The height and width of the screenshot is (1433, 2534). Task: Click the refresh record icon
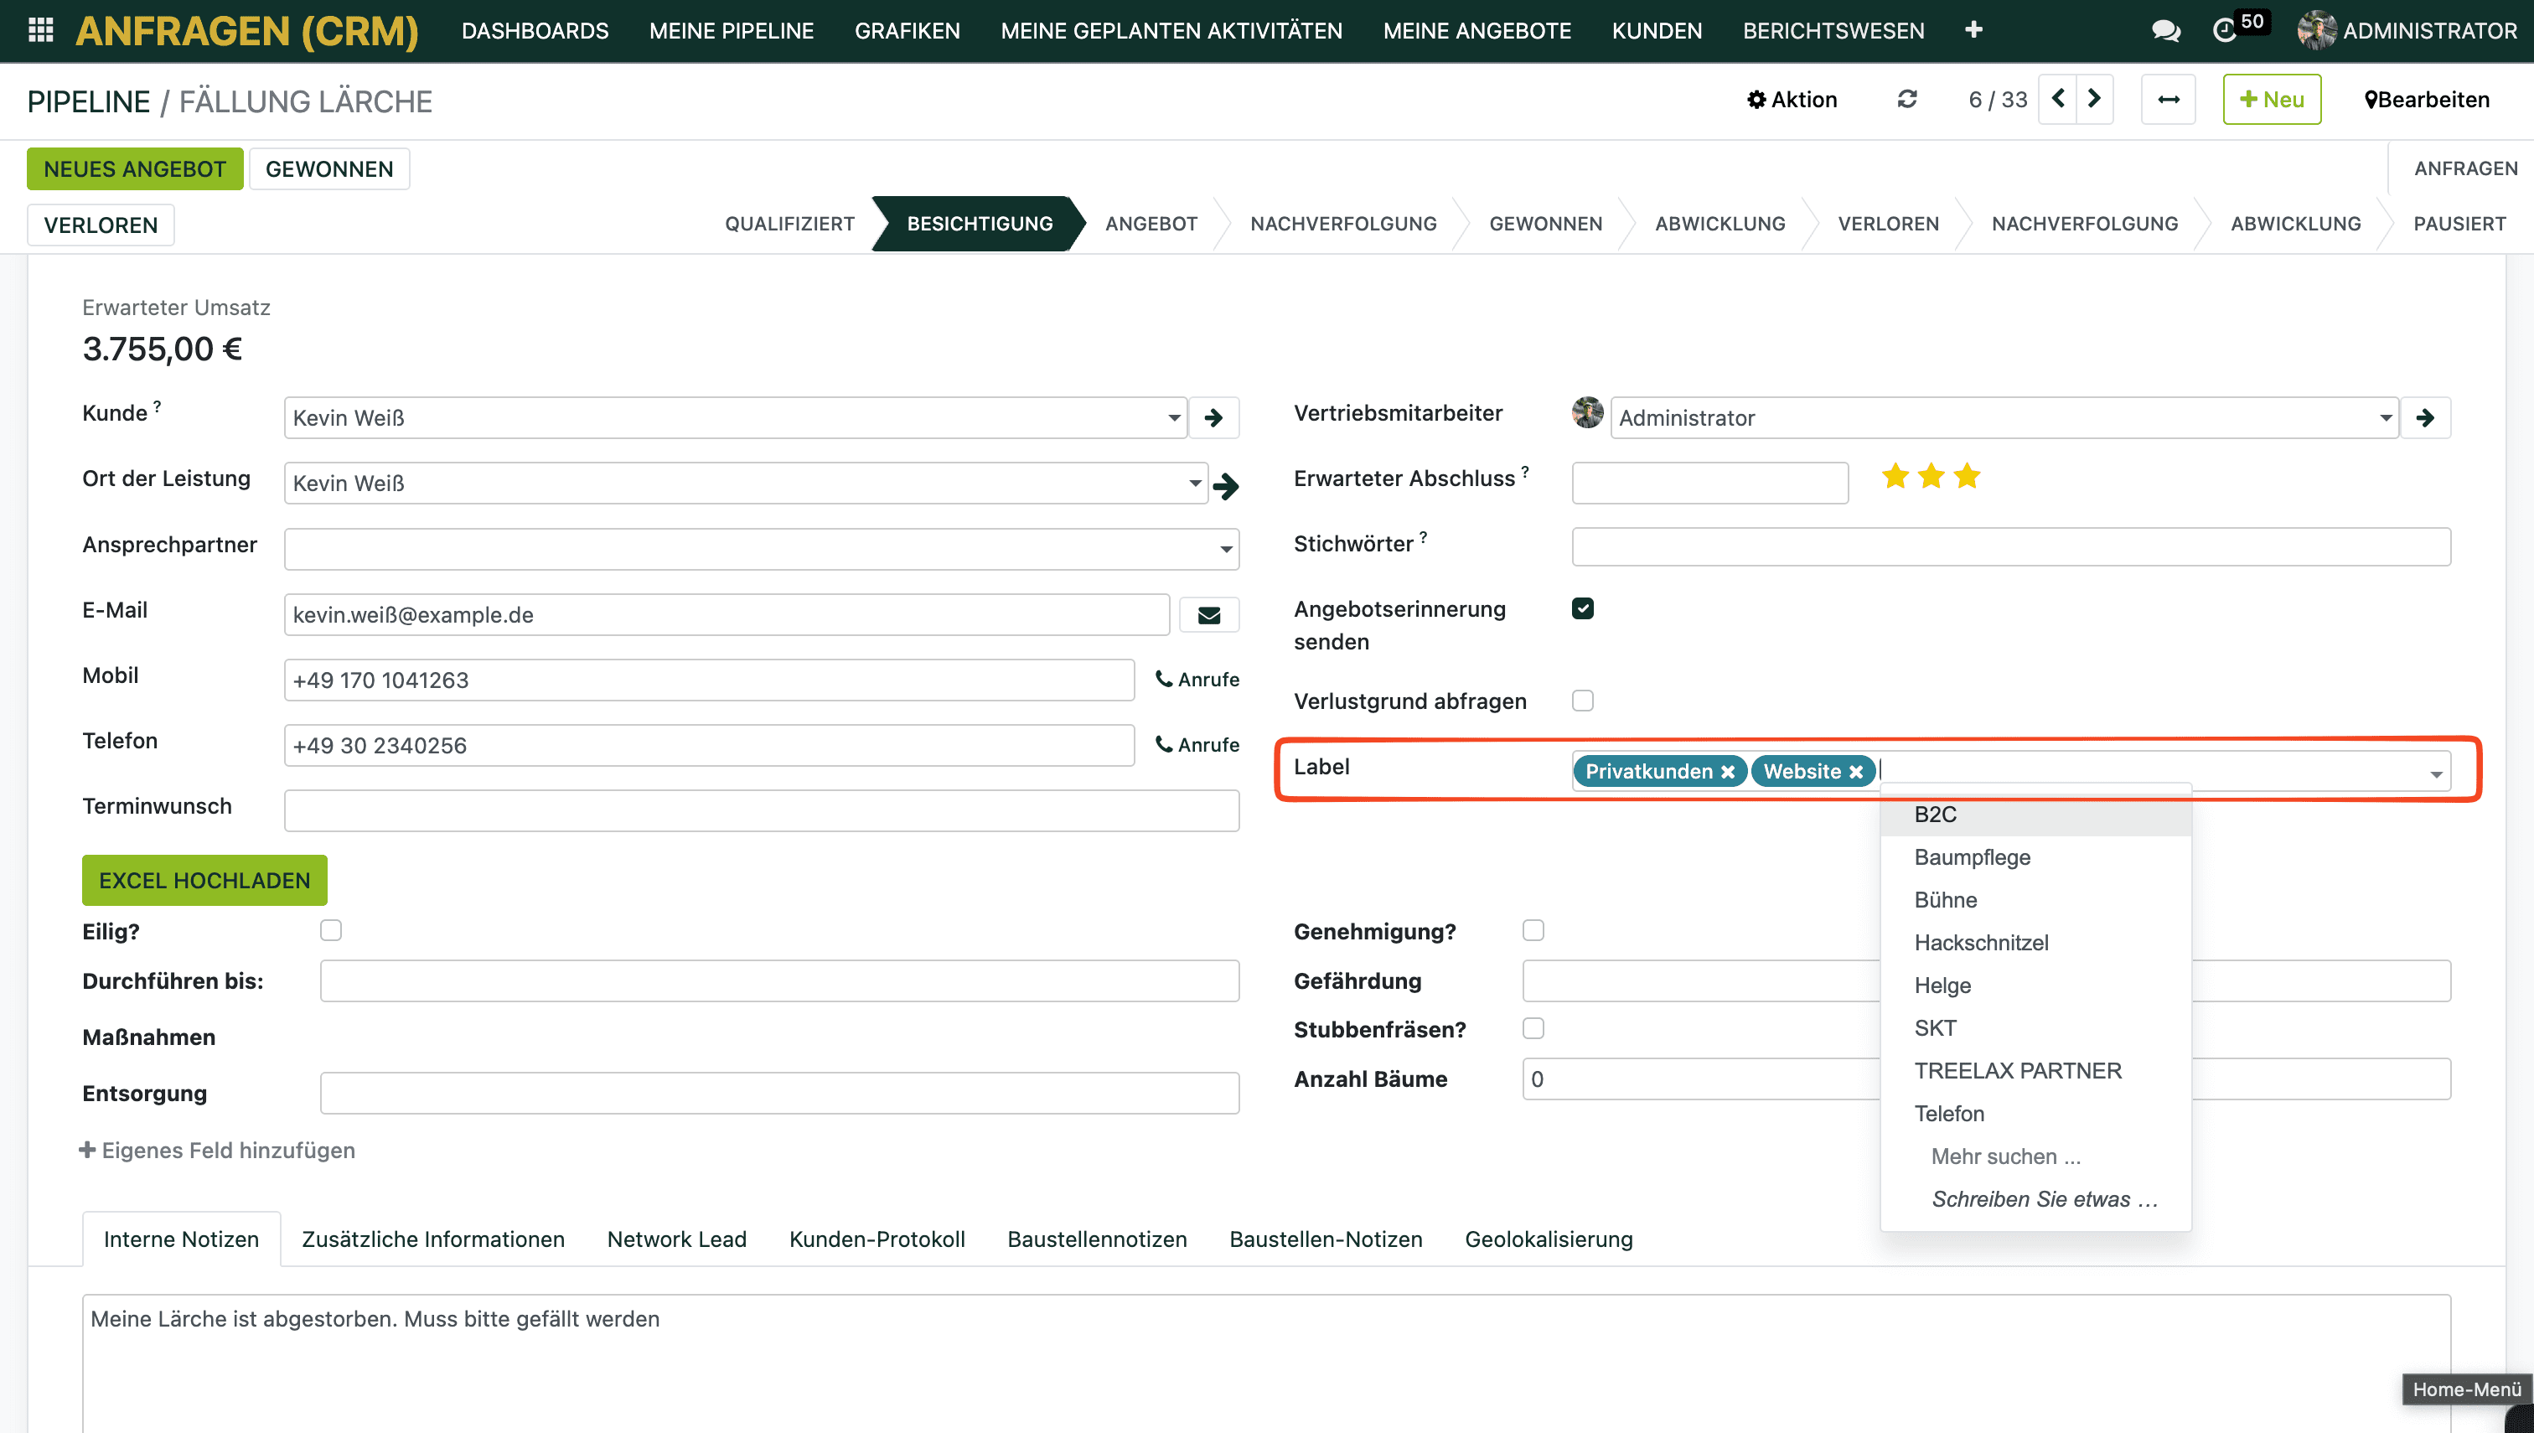tap(1906, 100)
